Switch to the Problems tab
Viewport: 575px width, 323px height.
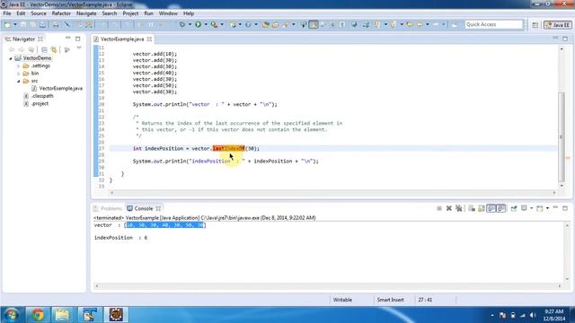pos(108,208)
